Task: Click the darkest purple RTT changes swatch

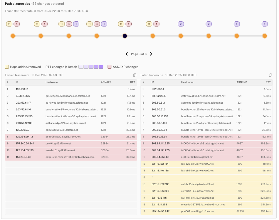Action: pos(101,67)
